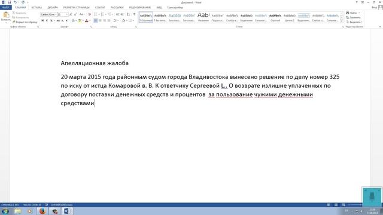Open the Разметка страницы tab
This screenshot has width=383, height=215.
pyautogui.click(x=76, y=8)
